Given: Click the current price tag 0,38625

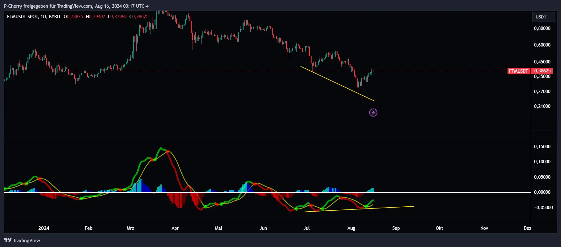Looking at the screenshot, I should click(x=542, y=71).
